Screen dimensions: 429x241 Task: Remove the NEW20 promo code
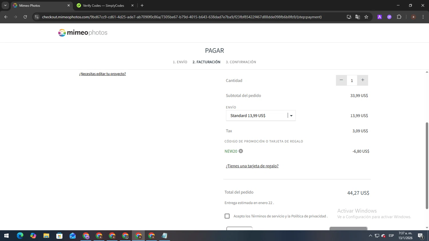tap(241, 151)
